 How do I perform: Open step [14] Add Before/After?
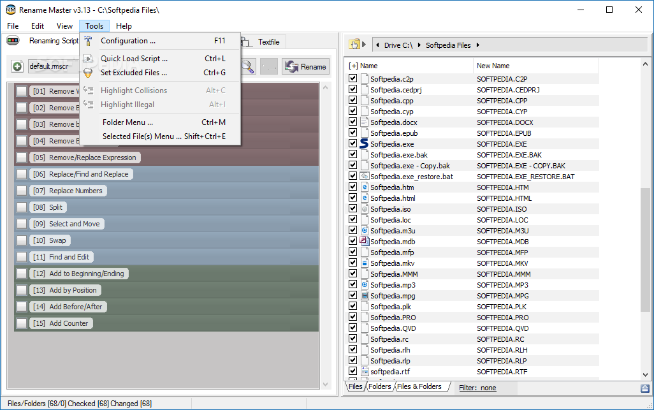[68, 307]
